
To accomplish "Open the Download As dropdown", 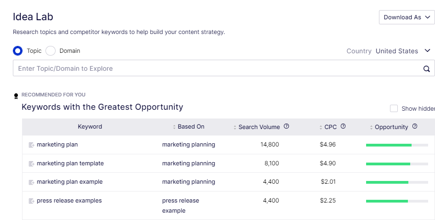I will pos(407,17).
